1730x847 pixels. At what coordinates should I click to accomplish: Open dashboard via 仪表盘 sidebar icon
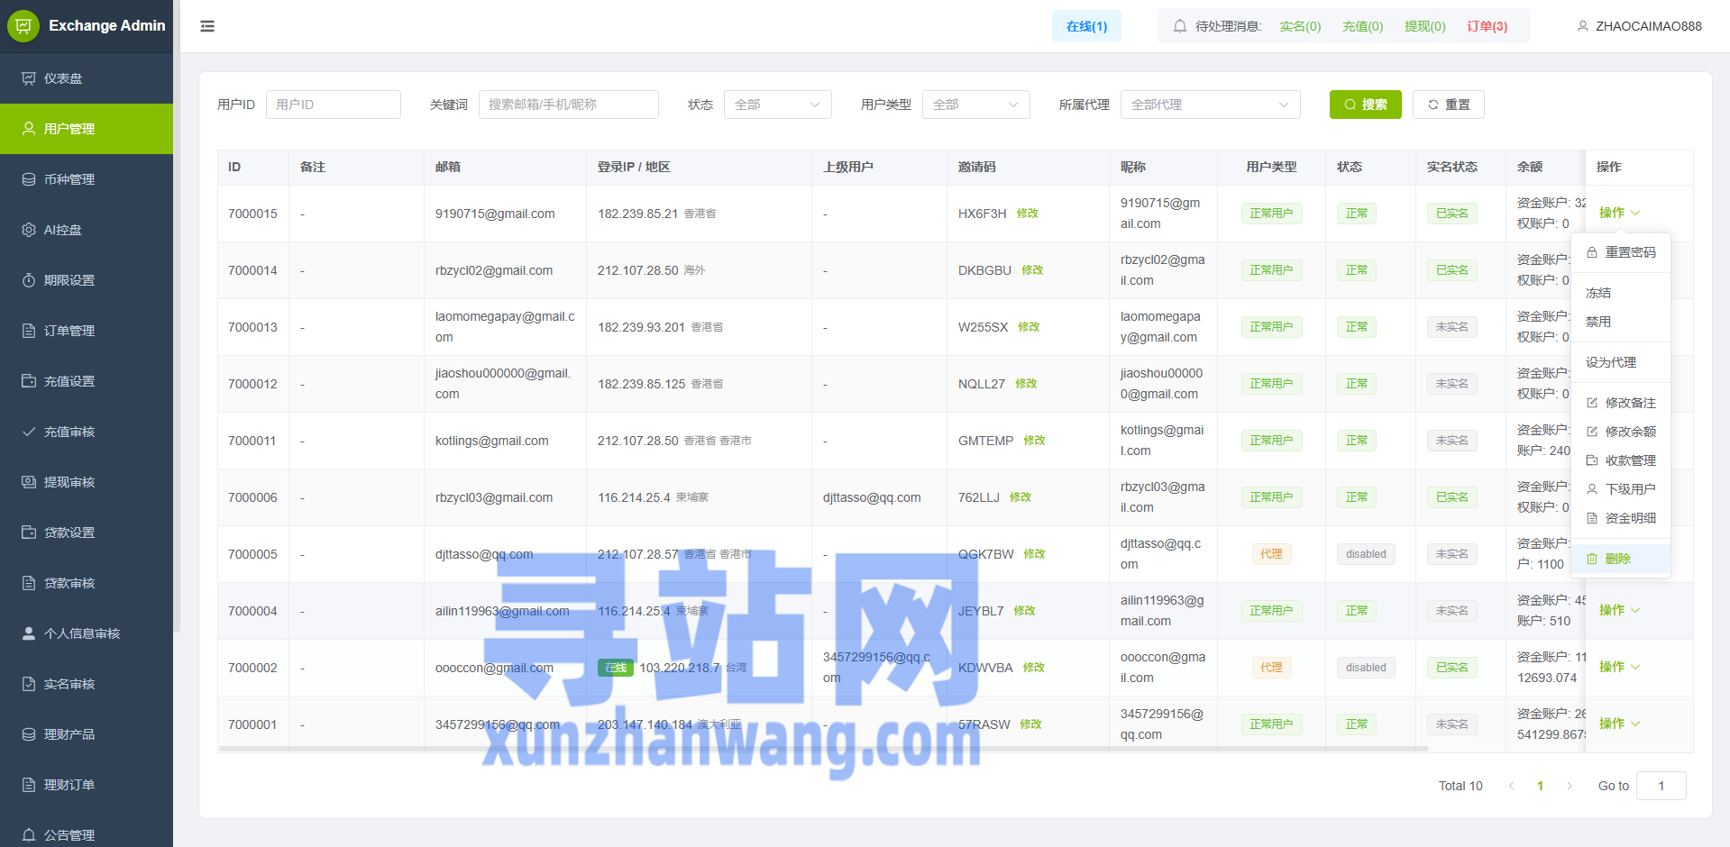click(x=29, y=78)
